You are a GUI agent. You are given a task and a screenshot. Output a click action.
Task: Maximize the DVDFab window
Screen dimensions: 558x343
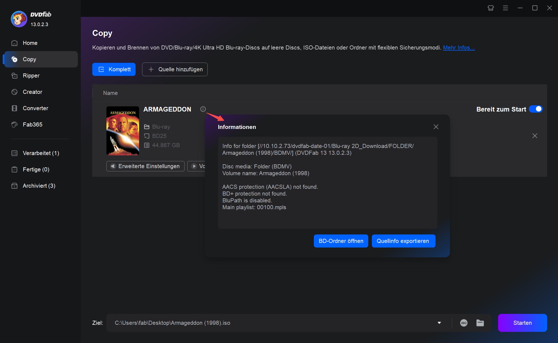click(x=535, y=8)
